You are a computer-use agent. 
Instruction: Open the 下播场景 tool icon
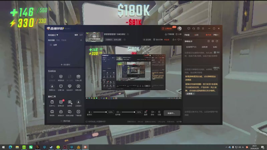(x=78, y=112)
